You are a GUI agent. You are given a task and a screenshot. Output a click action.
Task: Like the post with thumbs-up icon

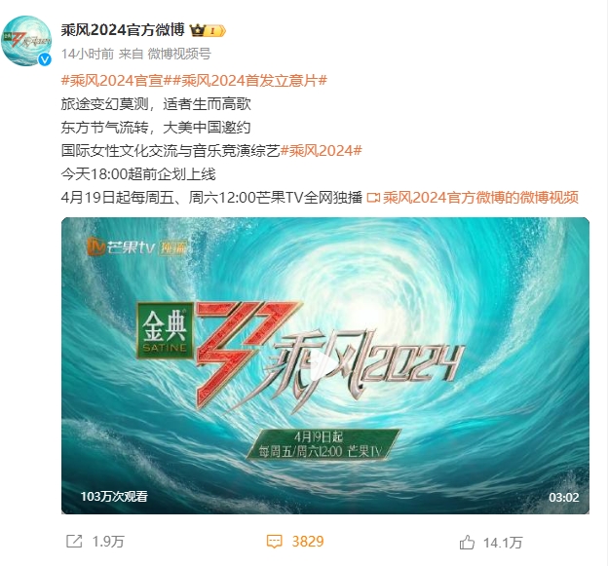click(x=467, y=542)
